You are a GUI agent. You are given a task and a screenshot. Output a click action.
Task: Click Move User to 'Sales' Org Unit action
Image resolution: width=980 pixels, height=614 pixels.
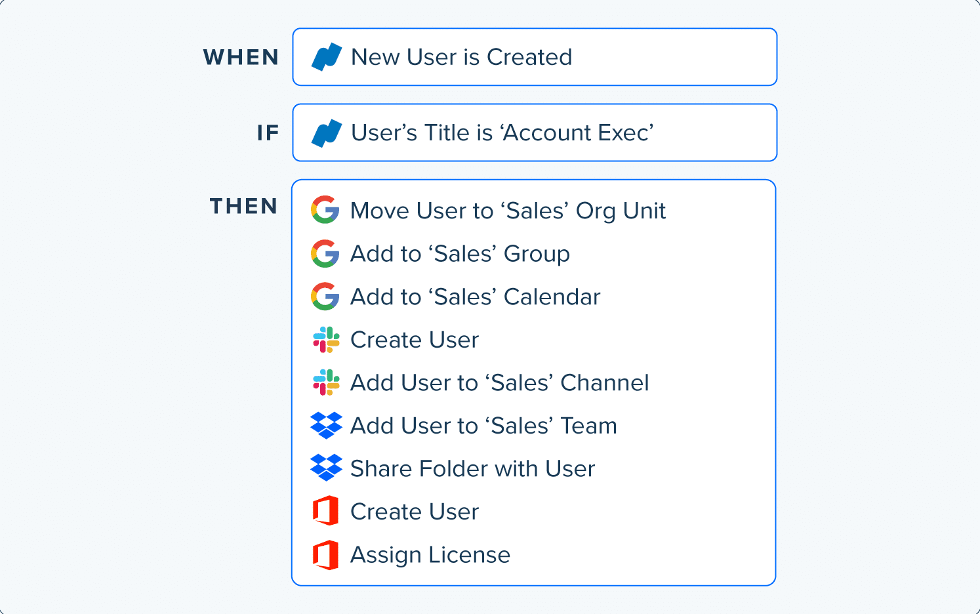[508, 211]
